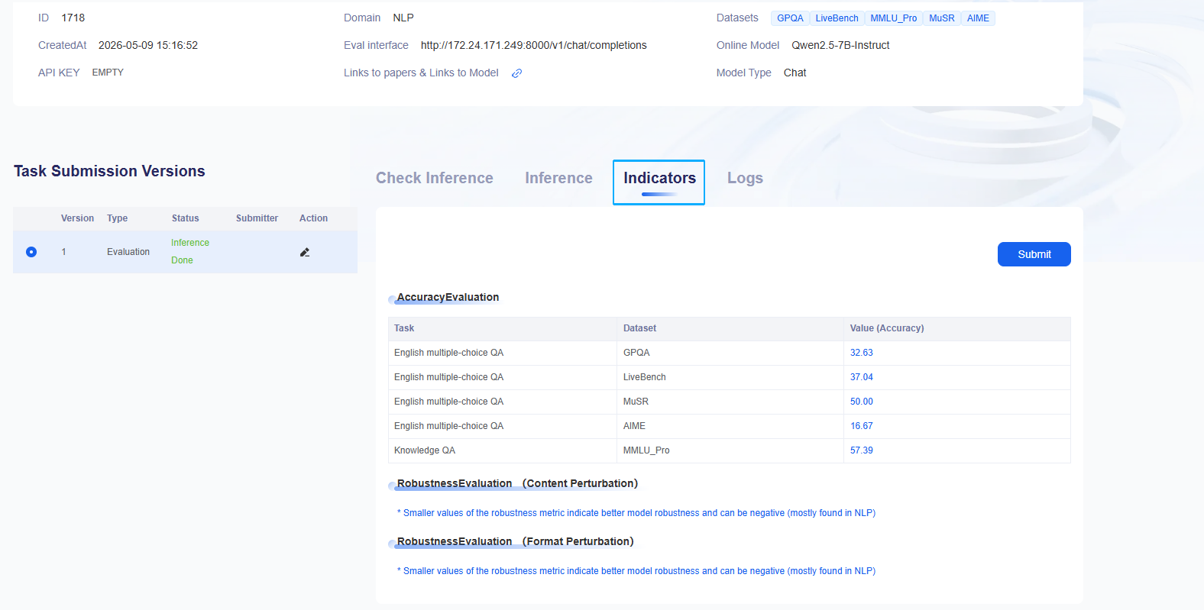Image resolution: width=1204 pixels, height=610 pixels.
Task: Click the edit pencil icon for version 1
Action: [305, 252]
